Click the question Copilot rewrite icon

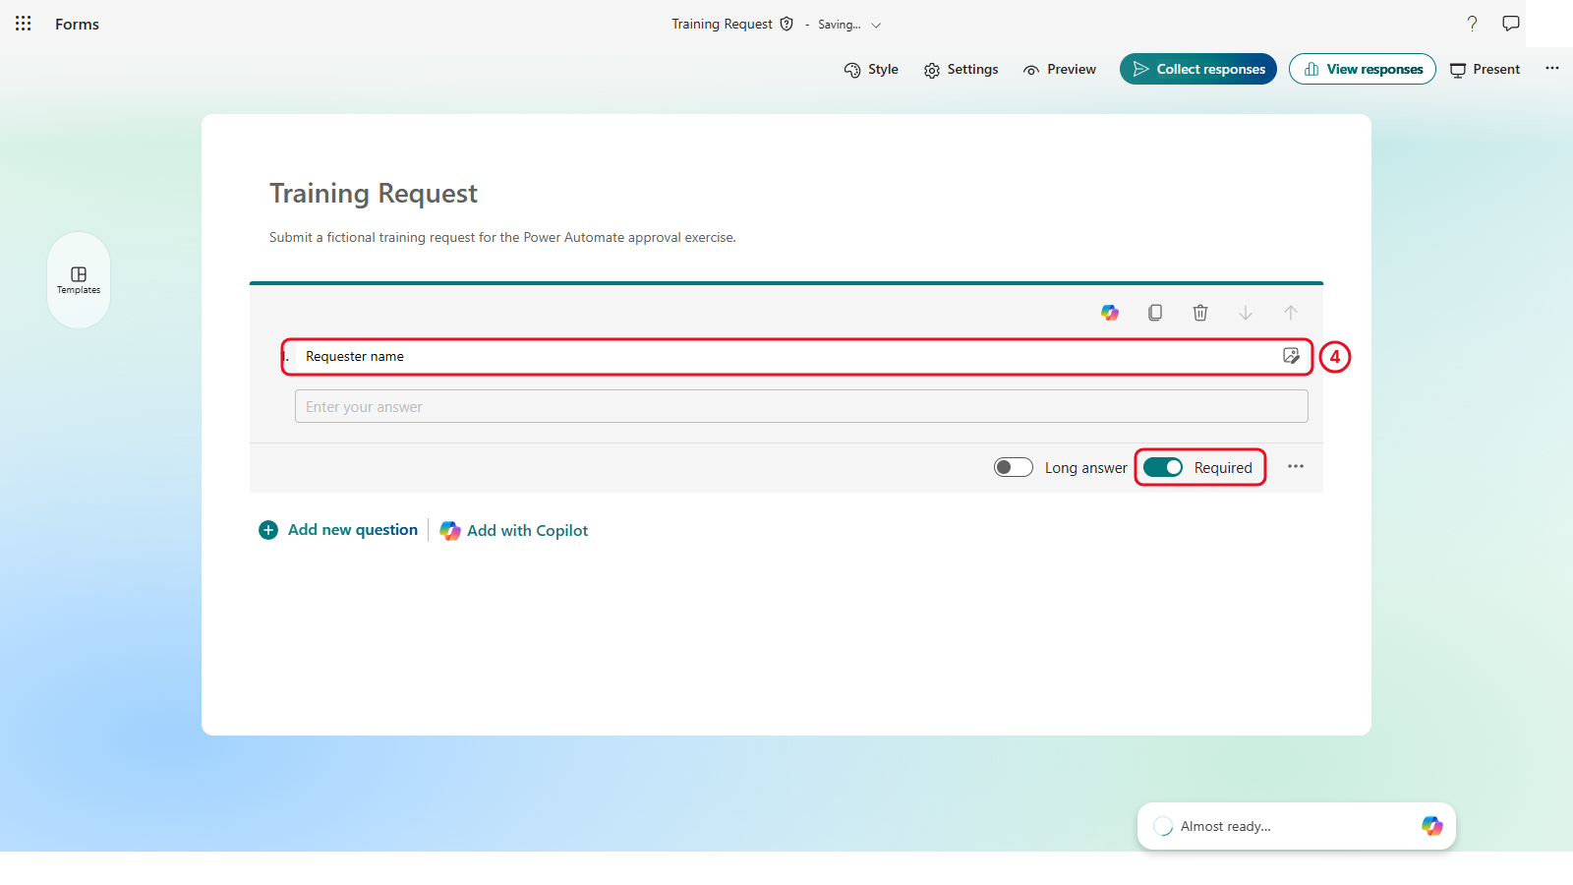1110,313
